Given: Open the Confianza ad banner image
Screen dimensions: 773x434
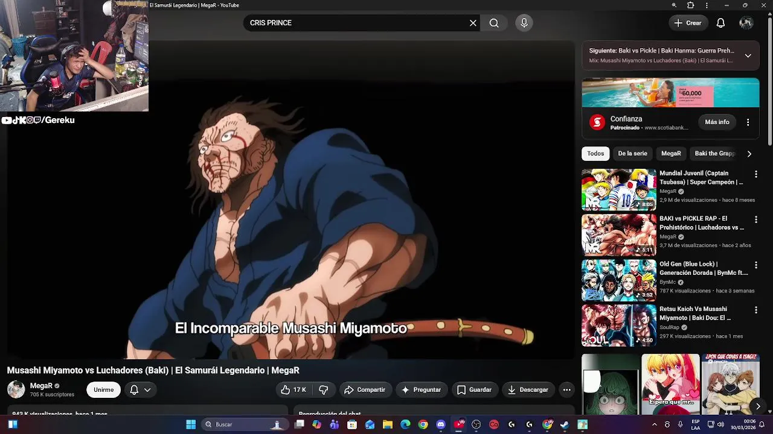Looking at the screenshot, I should (670, 93).
